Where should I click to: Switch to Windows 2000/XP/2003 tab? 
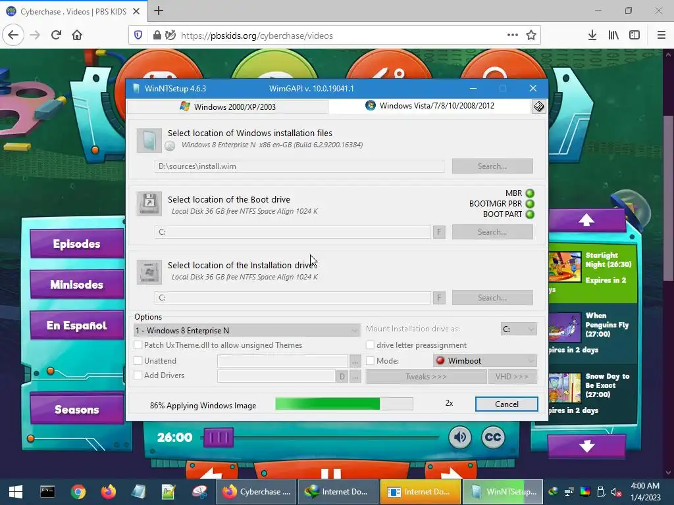[228, 107]
